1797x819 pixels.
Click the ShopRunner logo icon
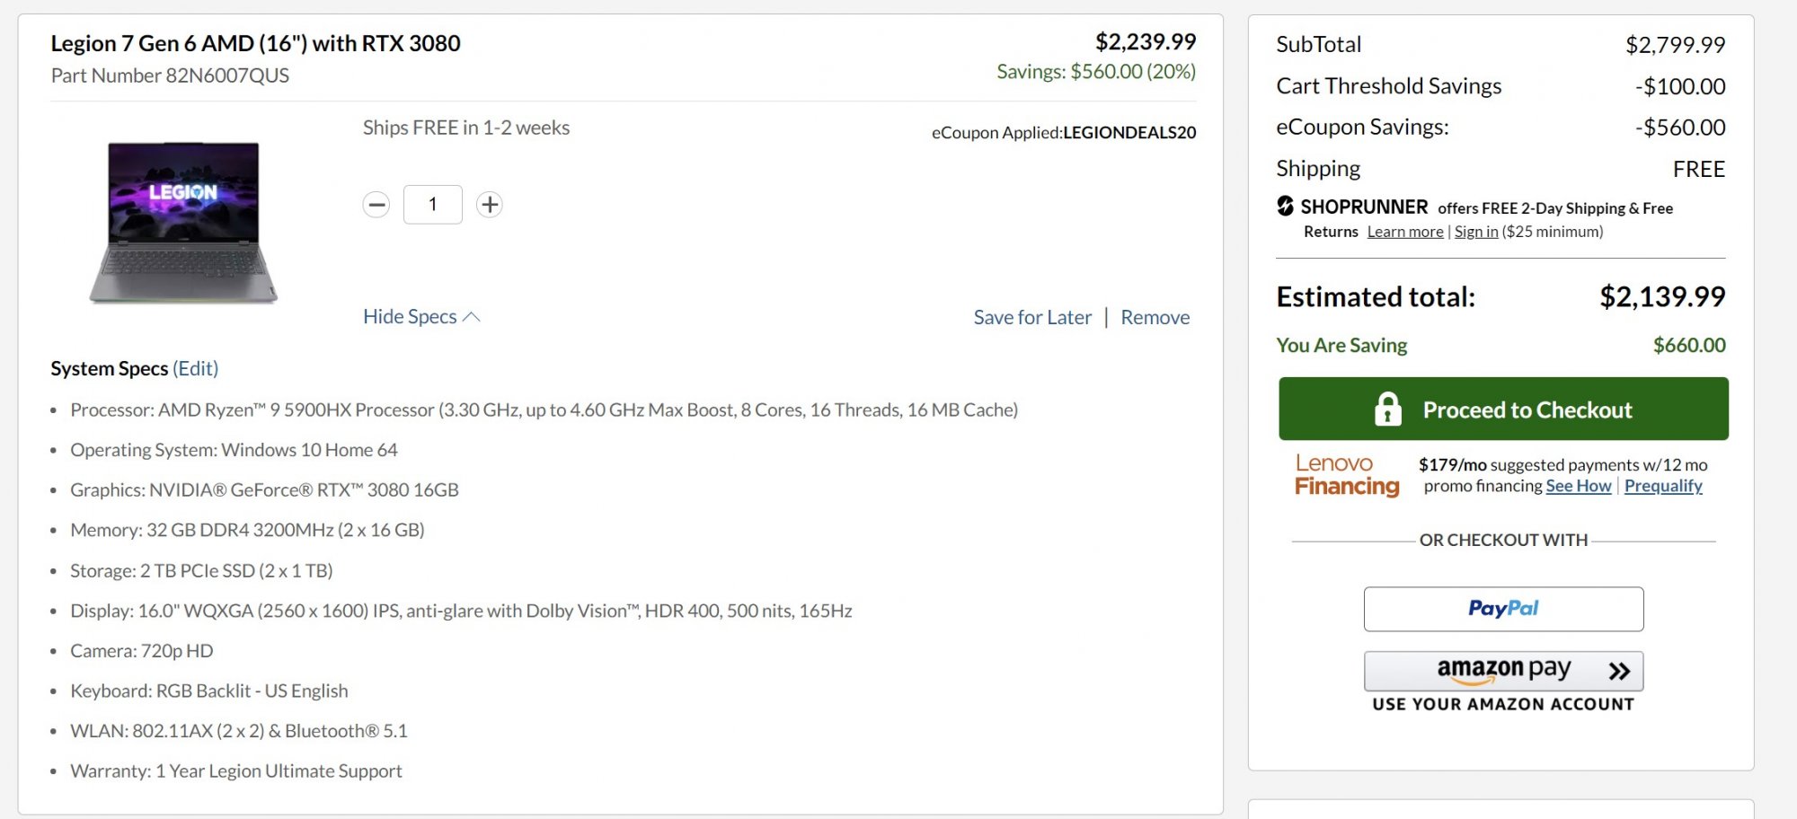coord(1286,207)
